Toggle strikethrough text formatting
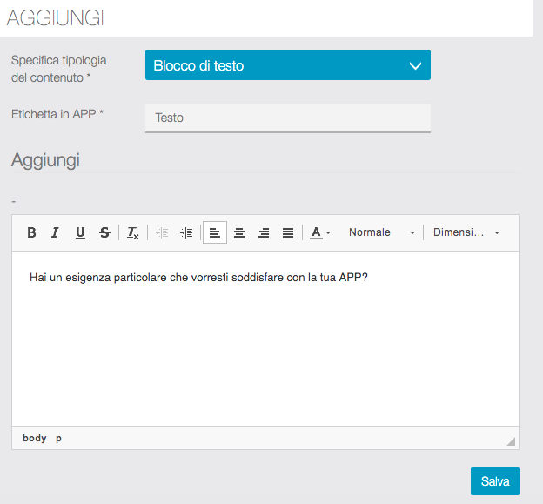This screenshot has width=543, height=504. pos(104,232)
